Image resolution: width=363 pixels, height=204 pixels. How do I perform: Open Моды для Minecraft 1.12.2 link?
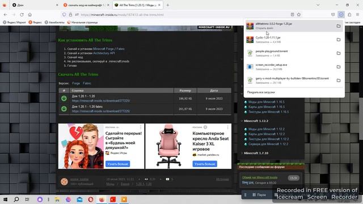[266, 129]
